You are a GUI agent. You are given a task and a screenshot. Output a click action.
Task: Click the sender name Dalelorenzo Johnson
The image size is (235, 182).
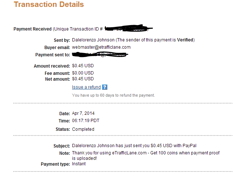click(x=93, y=40)
